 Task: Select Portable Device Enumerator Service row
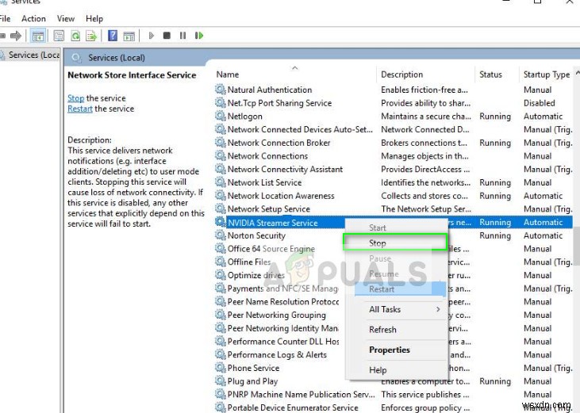click(394, 407)
